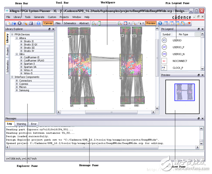The image size is (212, 174).
Task: Open the File menu
Action: [x=8, y=17]
